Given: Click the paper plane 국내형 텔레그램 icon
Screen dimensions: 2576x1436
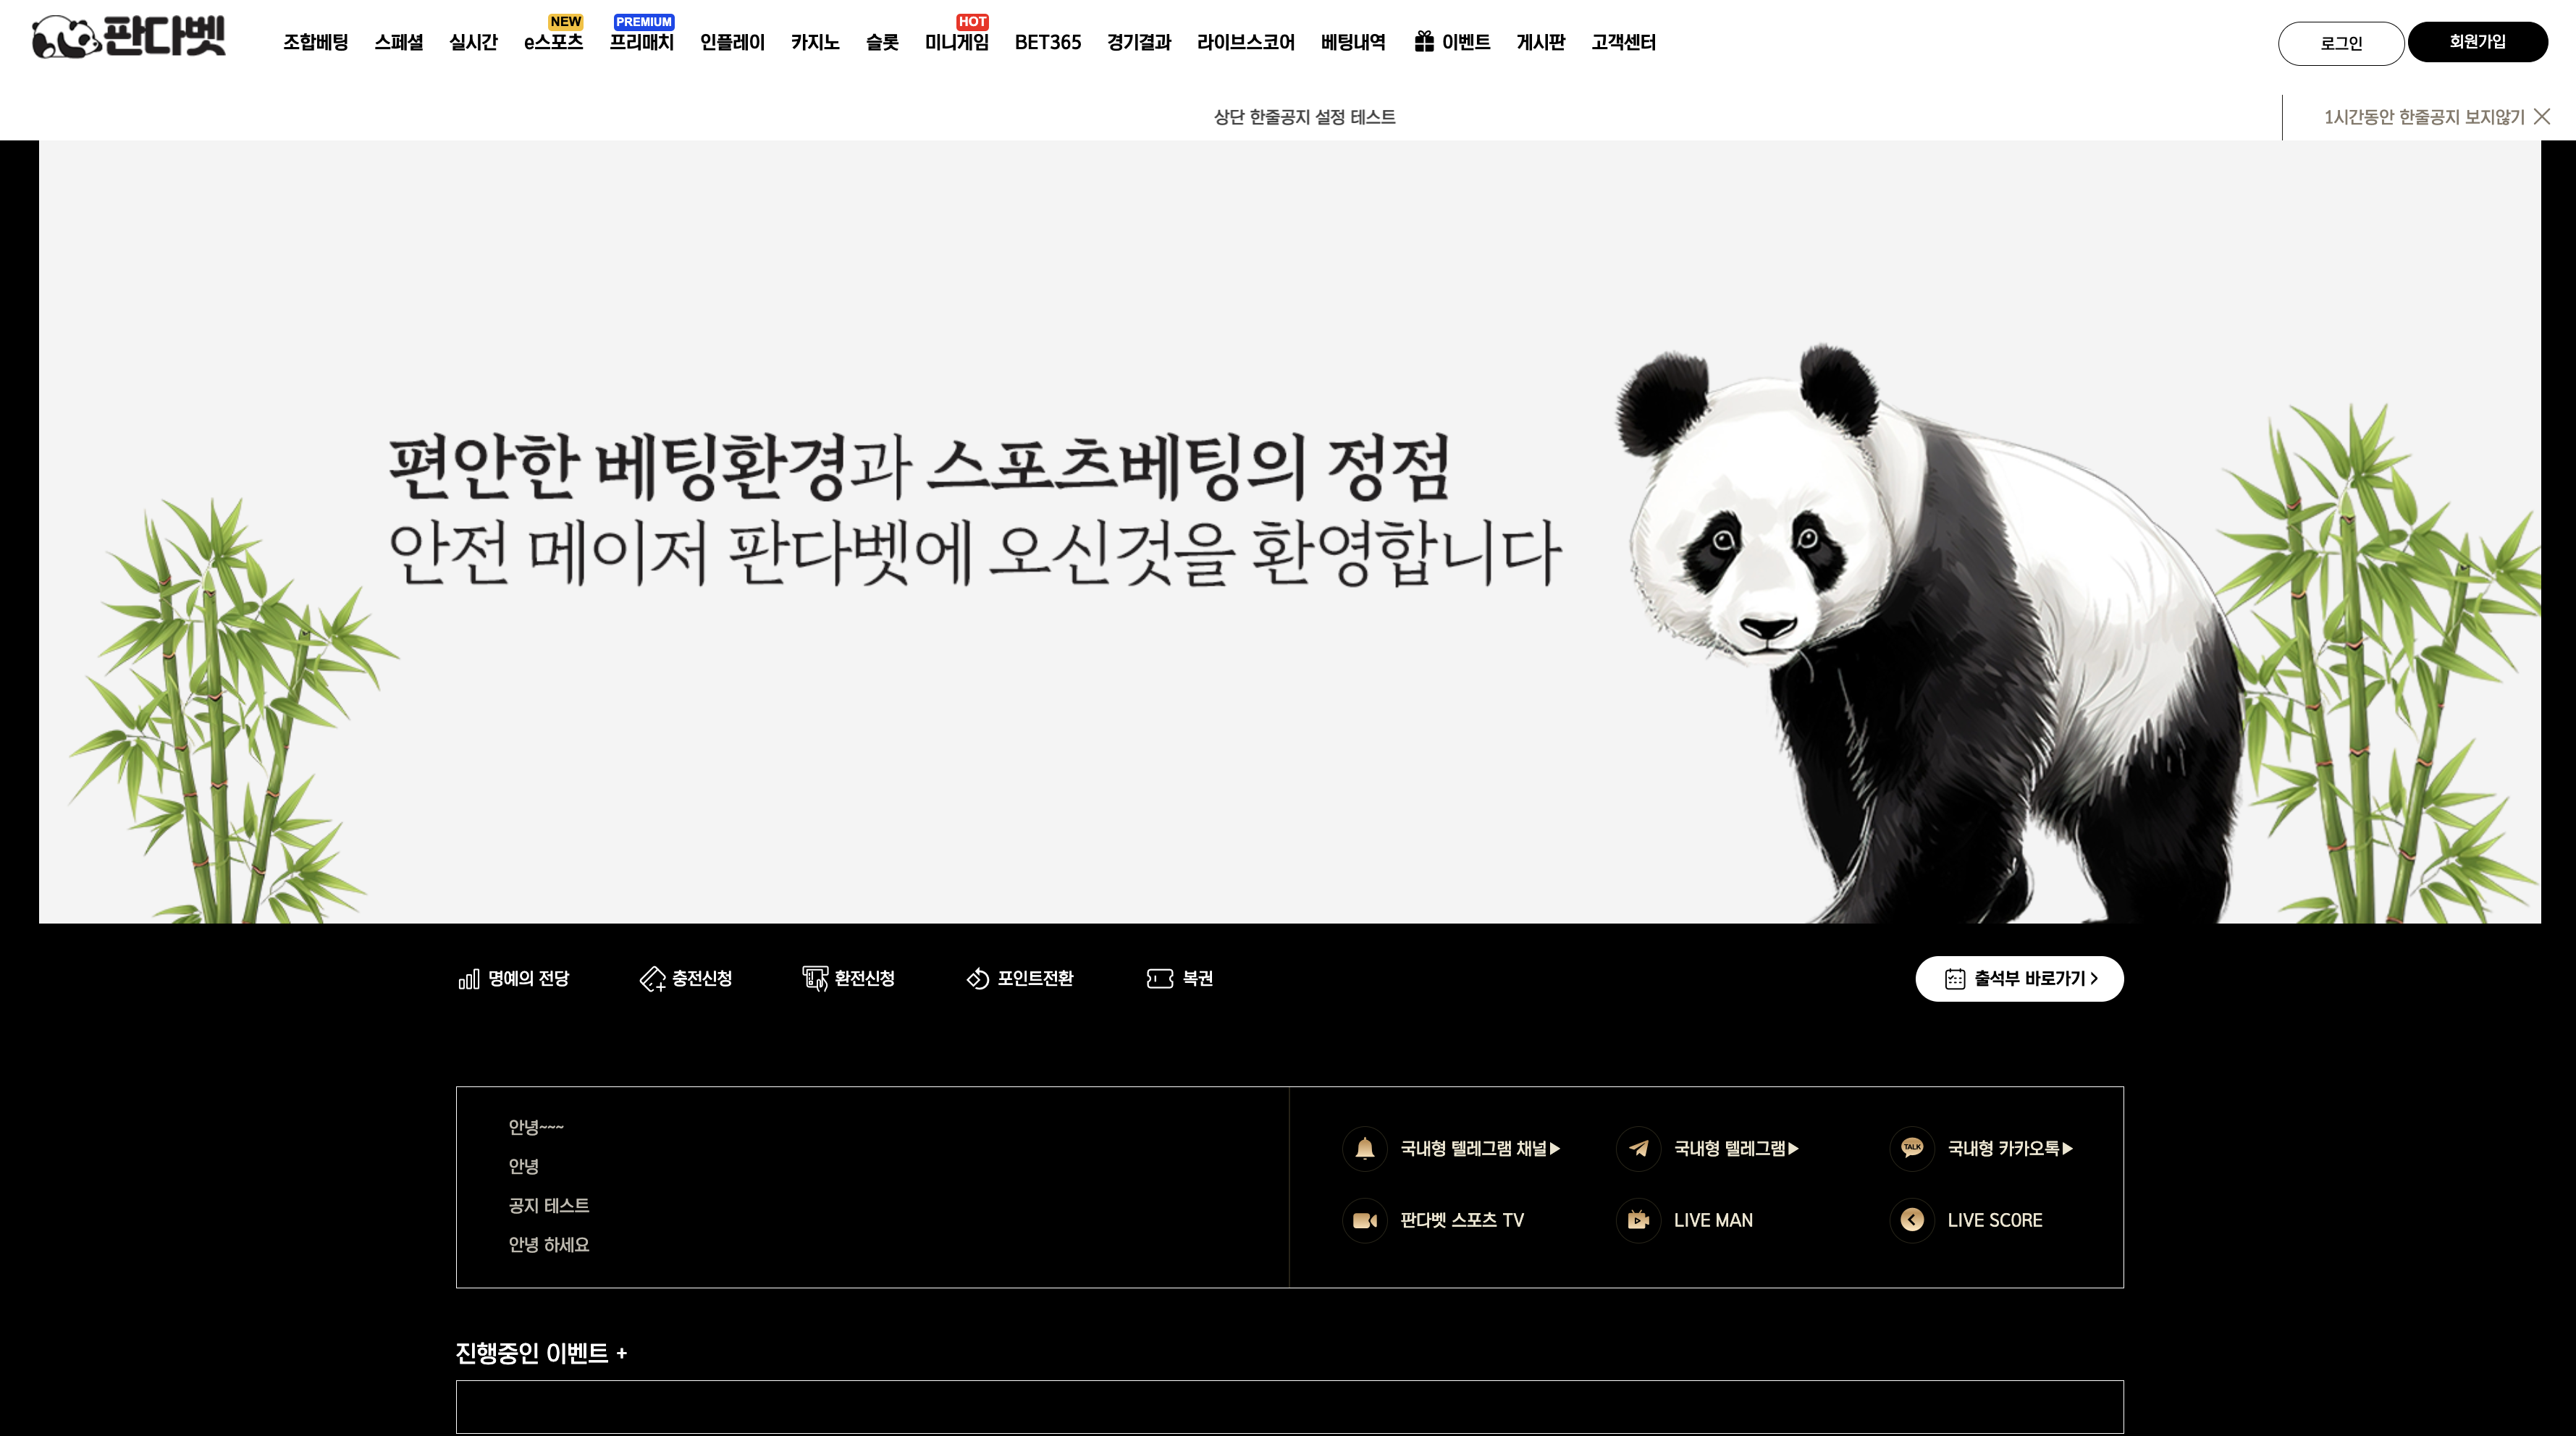Looking at the screenshot, I should [1638, 1148].
